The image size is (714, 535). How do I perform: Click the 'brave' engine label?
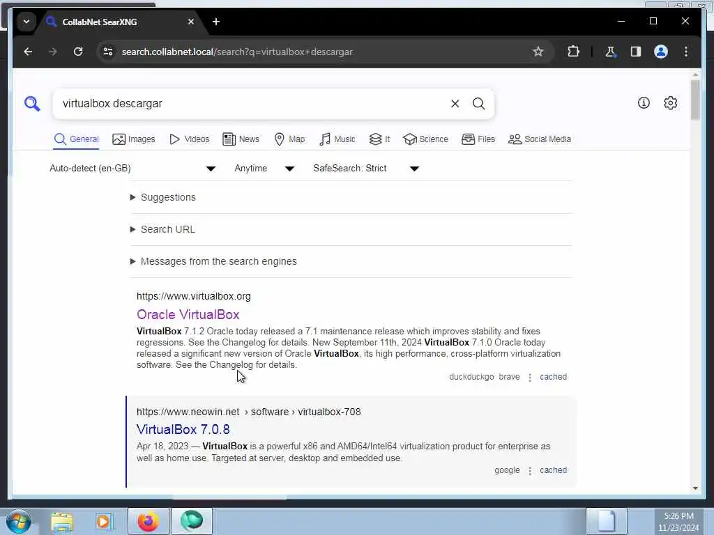click(509, 377)
